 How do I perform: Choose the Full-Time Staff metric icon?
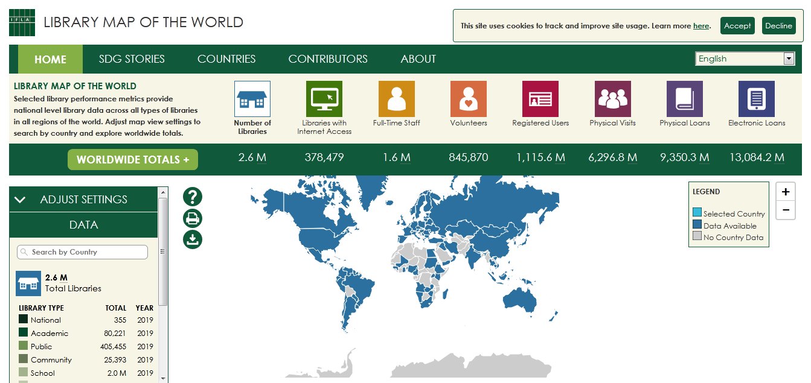point(396,99)
